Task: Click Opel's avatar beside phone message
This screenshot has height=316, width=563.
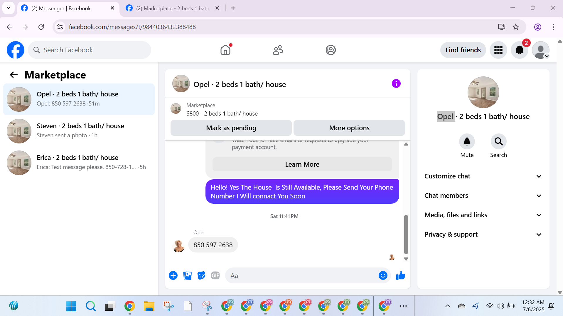Action: pyautogui.click(x=178, y=246)
